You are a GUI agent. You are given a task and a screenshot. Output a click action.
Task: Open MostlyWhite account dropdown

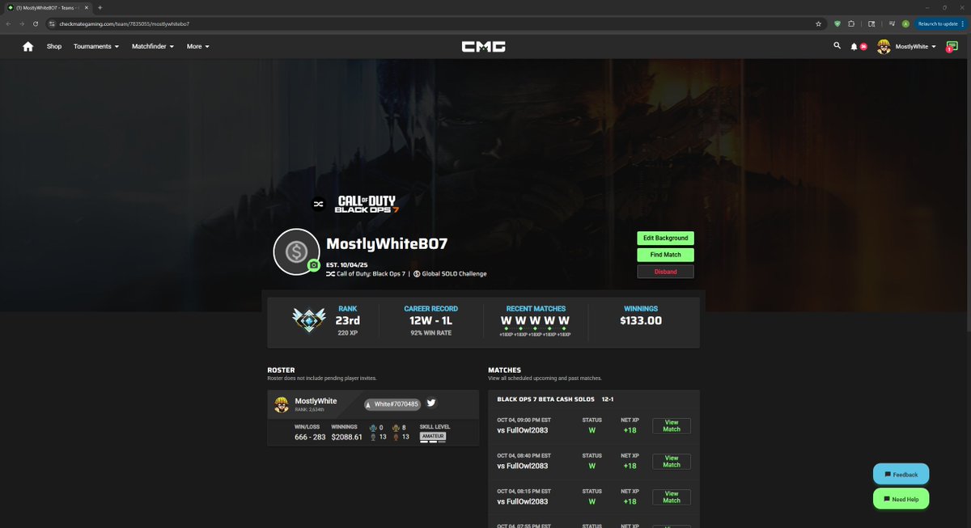[916, 47]
